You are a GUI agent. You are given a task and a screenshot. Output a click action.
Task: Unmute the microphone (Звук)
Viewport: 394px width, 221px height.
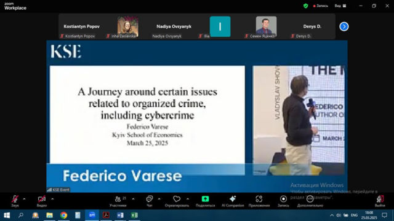pos(15,201)
